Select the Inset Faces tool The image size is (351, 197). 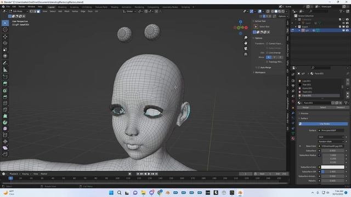pos(5,90)
